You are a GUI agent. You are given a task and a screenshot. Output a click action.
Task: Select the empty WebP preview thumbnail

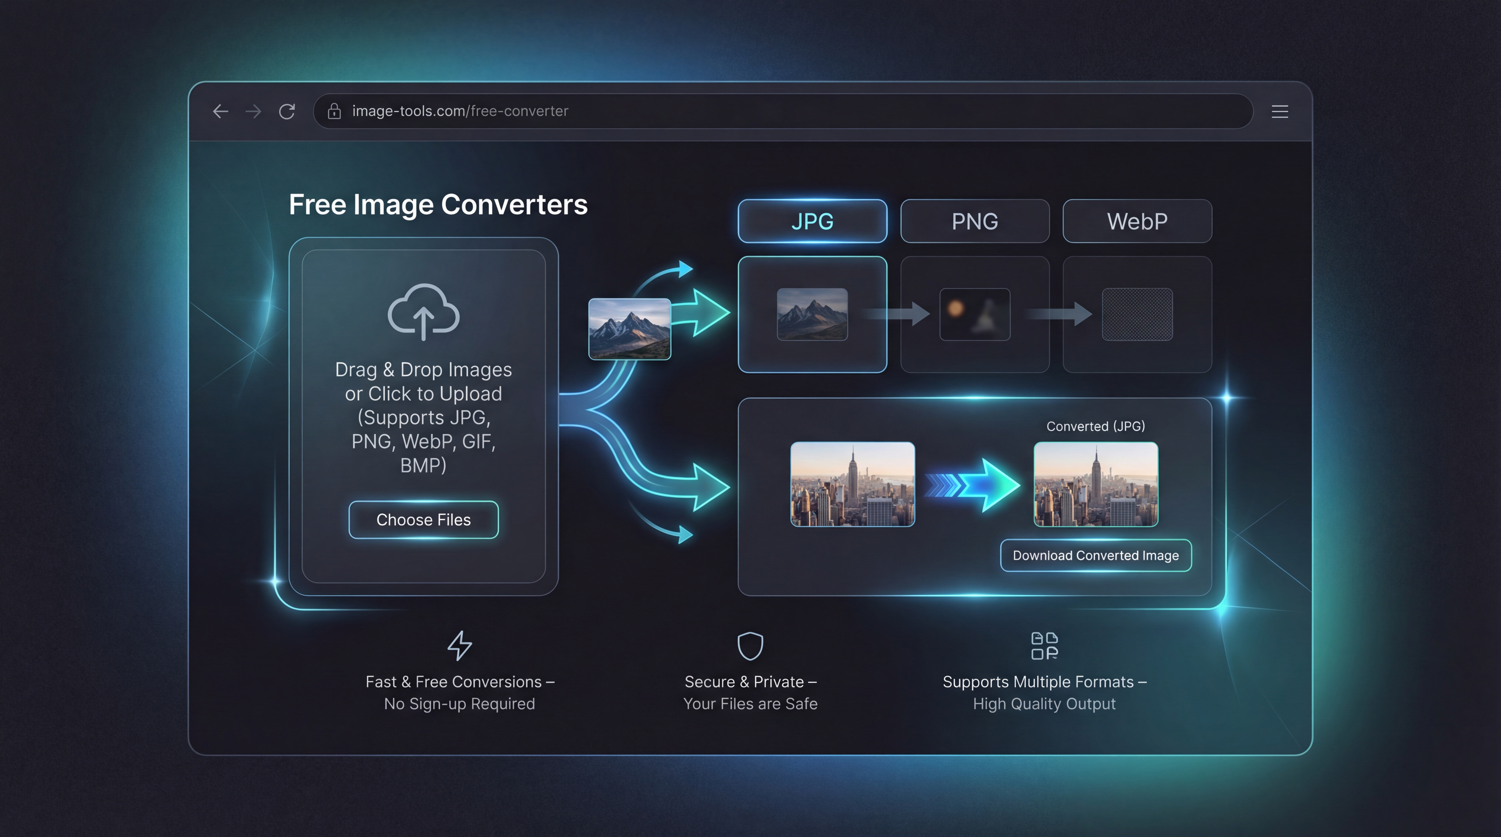click(1137, 314)
